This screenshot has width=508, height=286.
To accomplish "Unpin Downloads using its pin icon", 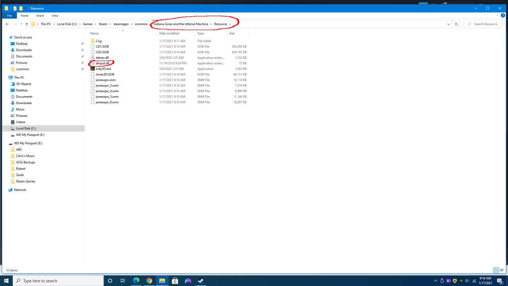I will pos(83,50).
